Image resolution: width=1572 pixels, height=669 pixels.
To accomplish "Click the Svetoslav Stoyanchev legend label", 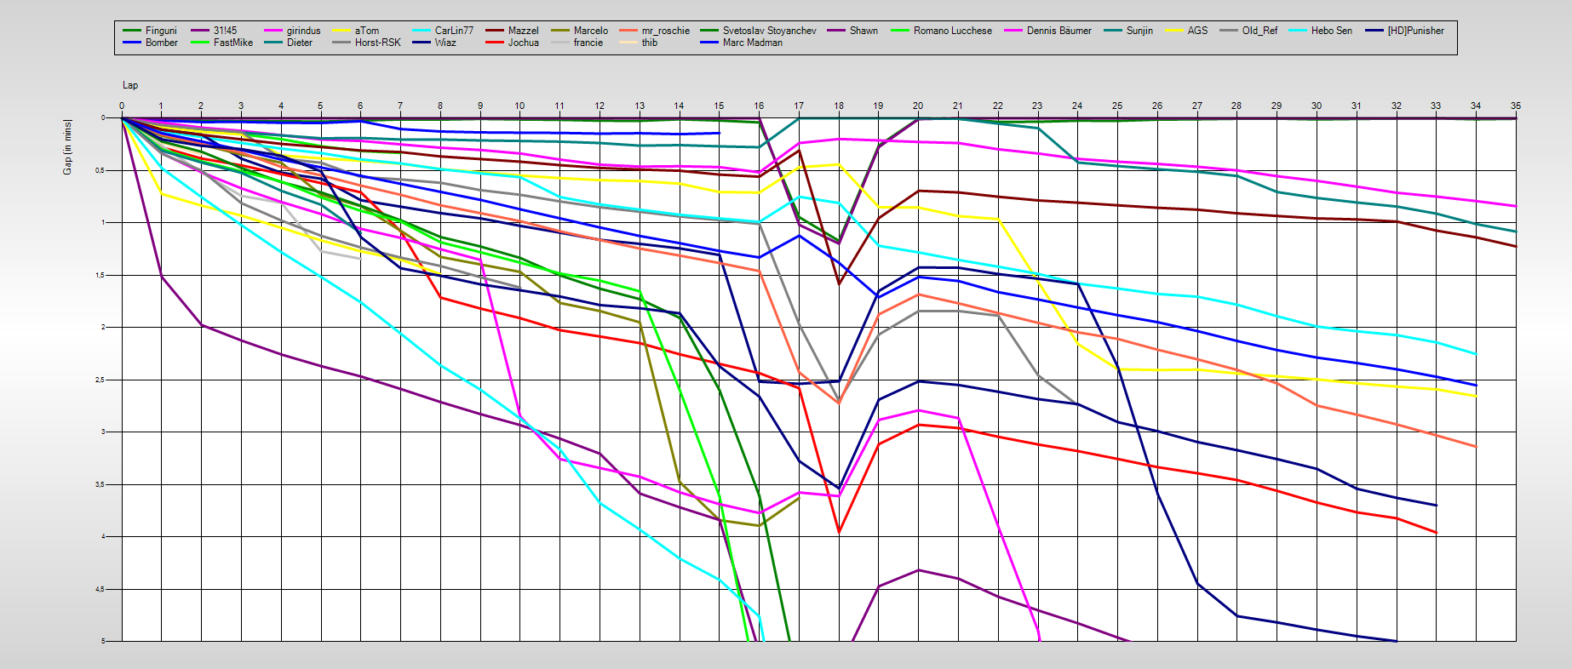I will tap(769, 31).
